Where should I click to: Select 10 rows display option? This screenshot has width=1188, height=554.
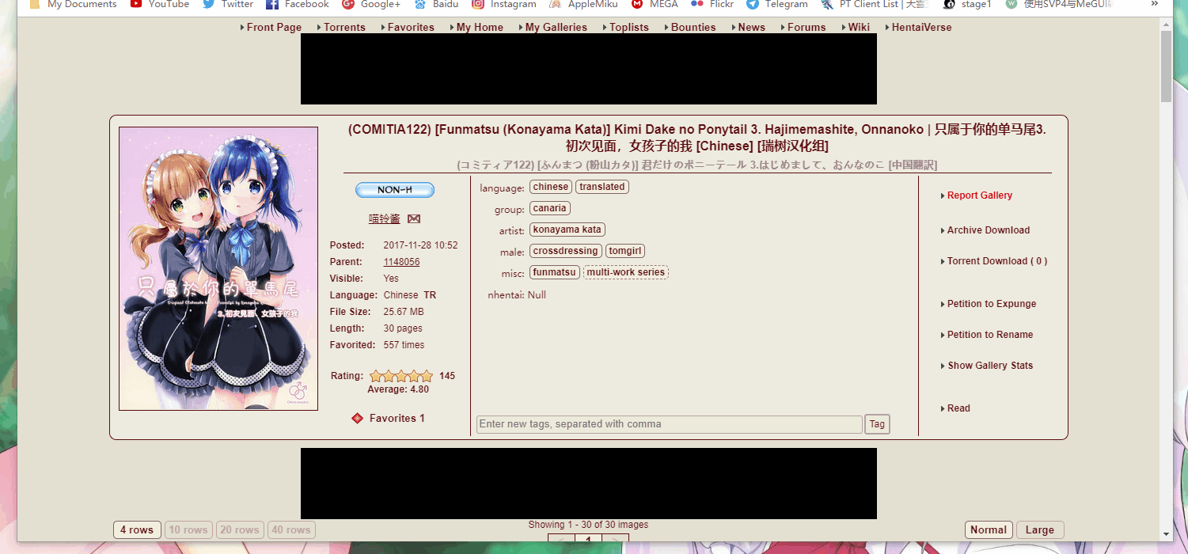point(188,530)
